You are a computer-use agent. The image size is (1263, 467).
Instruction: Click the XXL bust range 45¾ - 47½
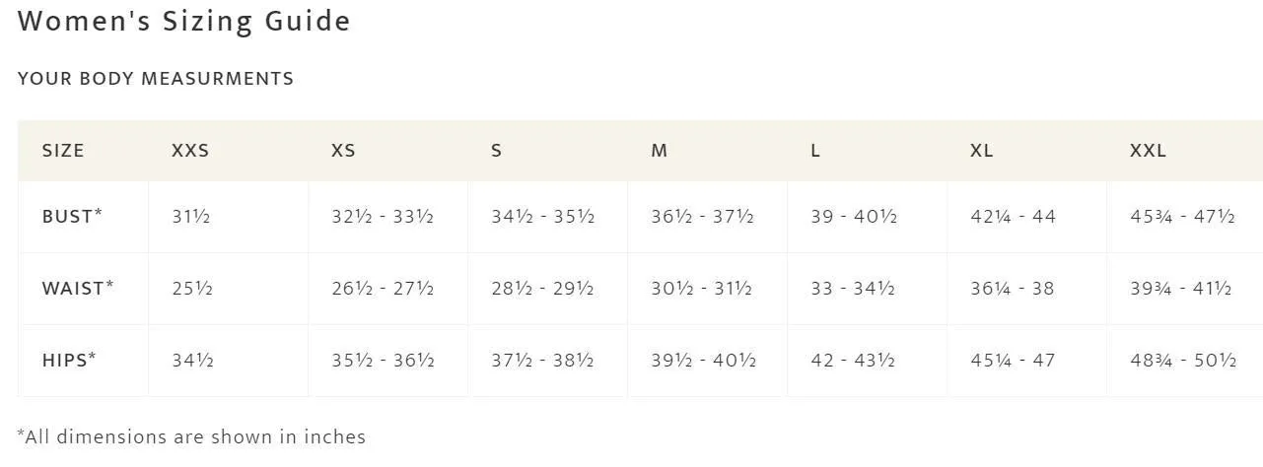[x=1182, y=217]
